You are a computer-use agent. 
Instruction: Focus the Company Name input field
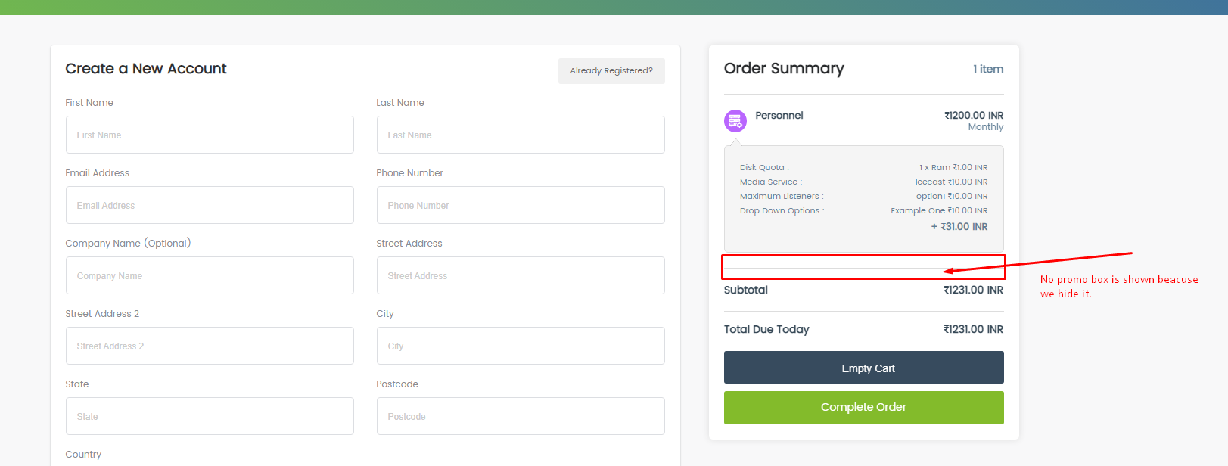pyautogui.click(x=210, y=275)
